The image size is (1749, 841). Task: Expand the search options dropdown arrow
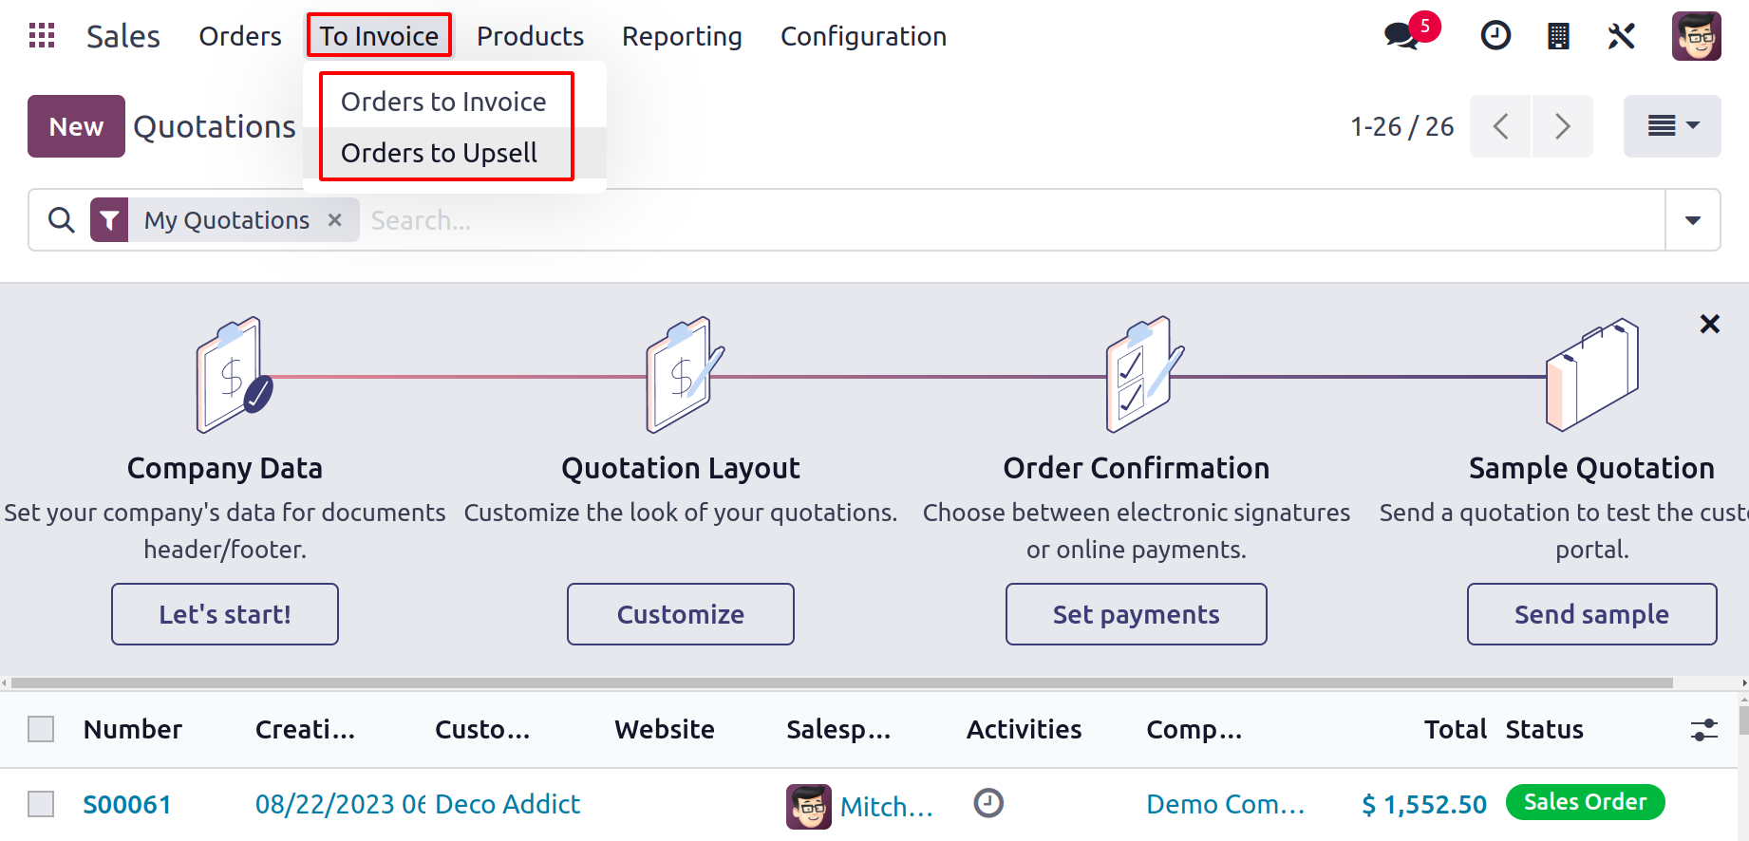[x=1692, y=220]
